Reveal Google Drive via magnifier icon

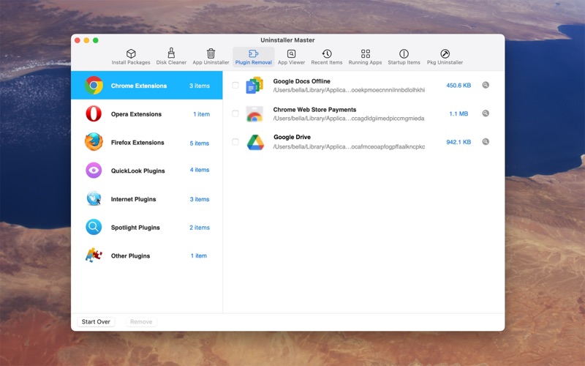(x=486, y=141)
